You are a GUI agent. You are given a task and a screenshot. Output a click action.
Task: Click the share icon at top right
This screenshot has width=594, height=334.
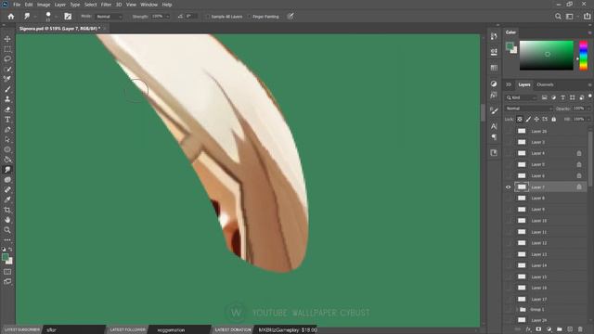pos(588,17)
